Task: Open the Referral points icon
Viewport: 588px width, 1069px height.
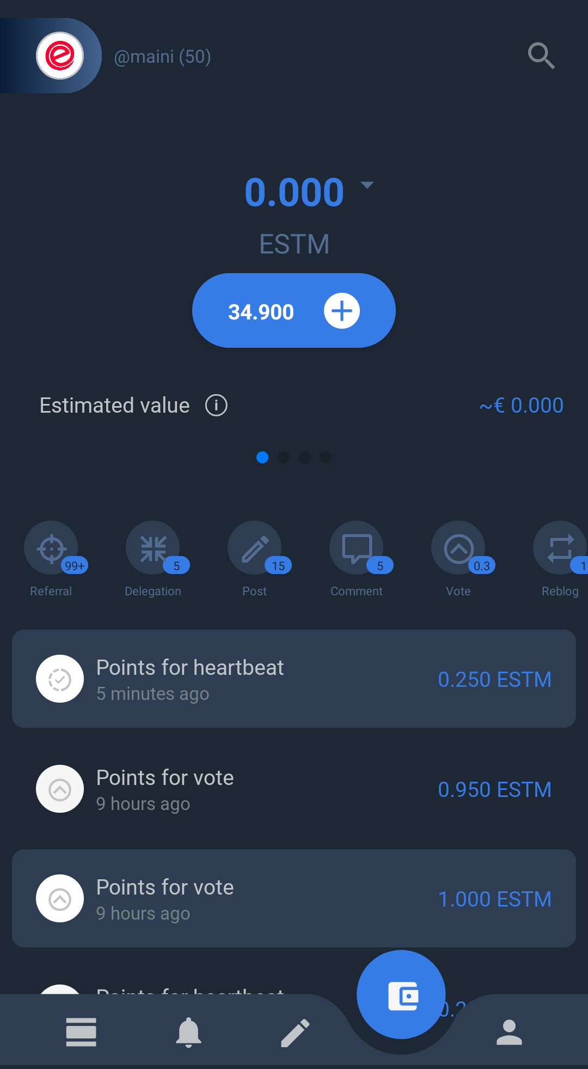Action: coord(51,548)
